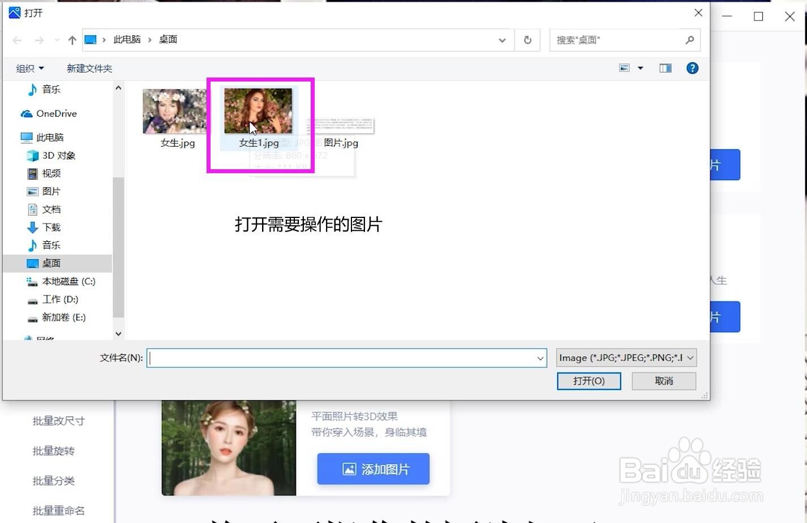Open the 组织 menu
Viewport: 807px width, 523px height.
(30, 68)
